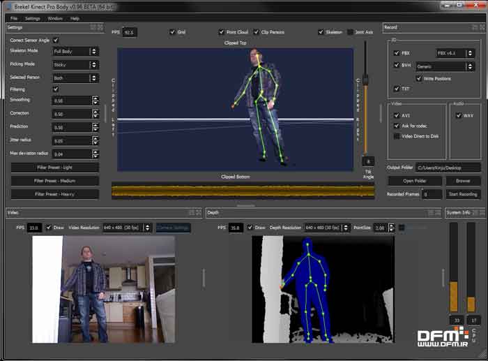Screen dimensions: 488x361
Task: Open the Video Resolution dropdown
Action: pyautogui.click(x=127, y=228)
